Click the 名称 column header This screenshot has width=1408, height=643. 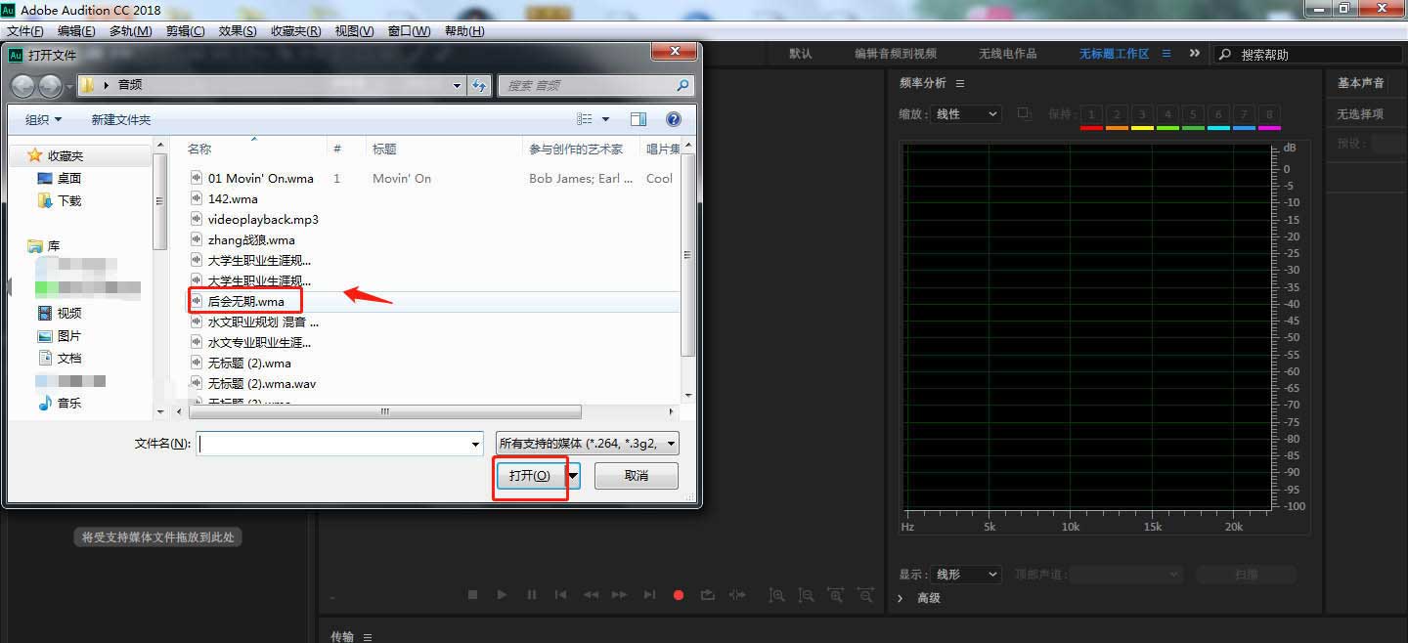199,149
